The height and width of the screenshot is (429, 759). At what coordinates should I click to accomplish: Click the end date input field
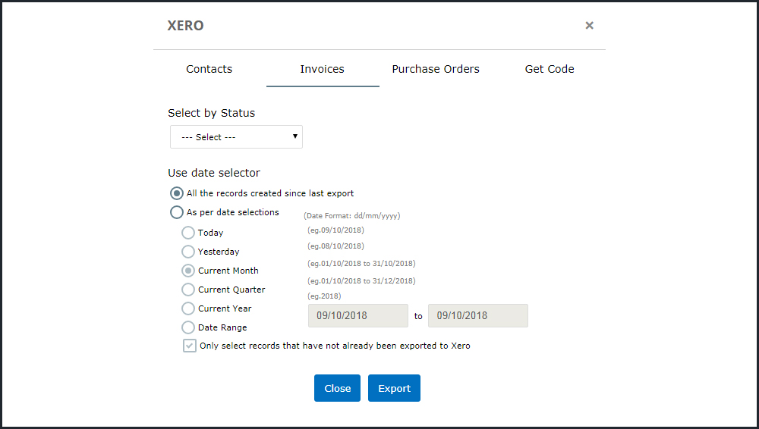478,316
